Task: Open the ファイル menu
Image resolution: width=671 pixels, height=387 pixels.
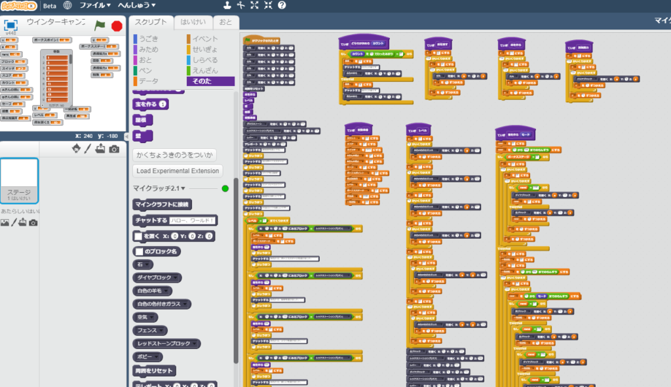Action: (x=95, y=5)
